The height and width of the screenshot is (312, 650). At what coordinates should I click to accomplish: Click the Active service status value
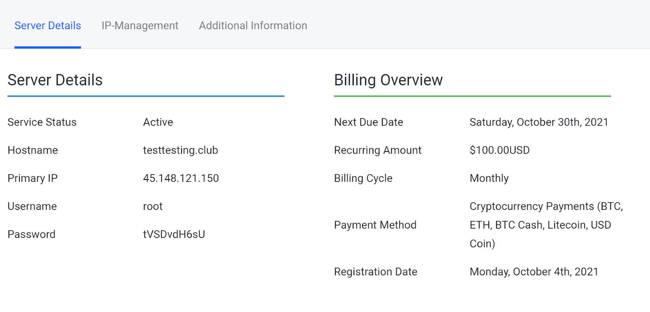coord(158,122)
